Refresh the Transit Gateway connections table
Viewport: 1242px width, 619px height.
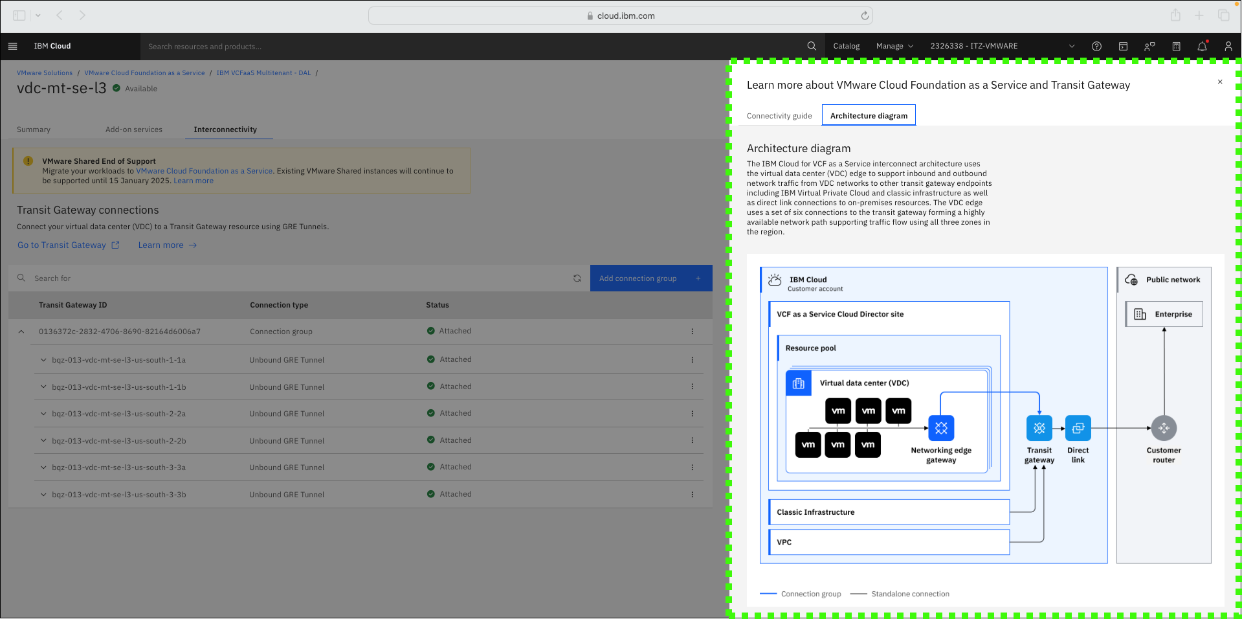(x=577, y=278)
